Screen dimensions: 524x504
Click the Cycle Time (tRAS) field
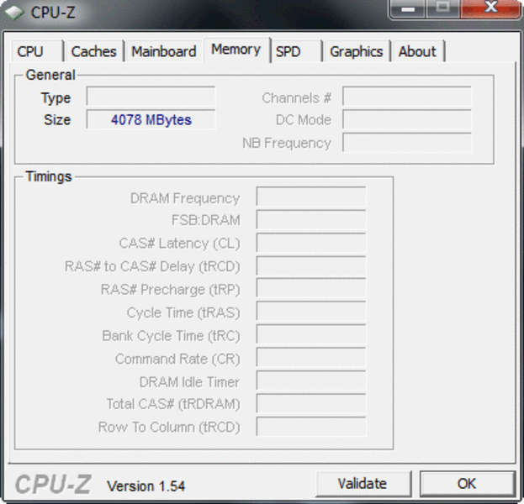311,312
